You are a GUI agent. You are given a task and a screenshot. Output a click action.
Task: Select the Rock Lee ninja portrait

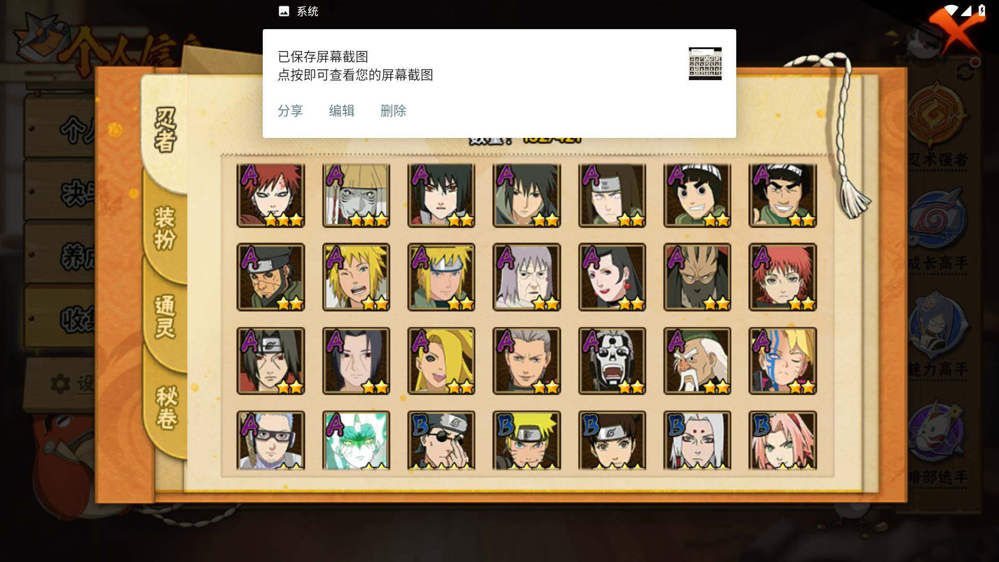point(697,196)
